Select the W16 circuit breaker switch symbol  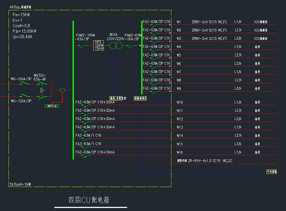click(x=86, y=156)
